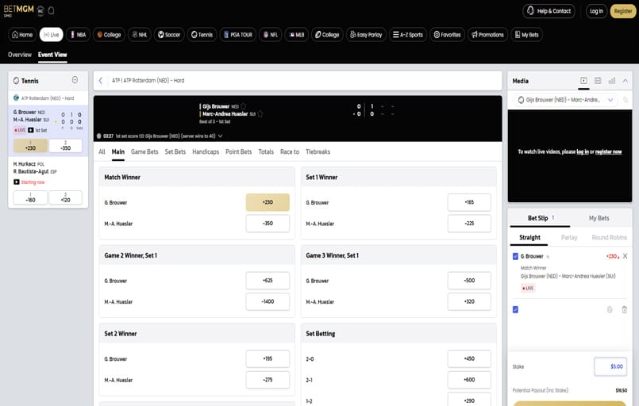The height and width of the screenshot is (406, 639).
Task: Collapse the Tennis sidebar panel
Action: (x=75, y=80)
